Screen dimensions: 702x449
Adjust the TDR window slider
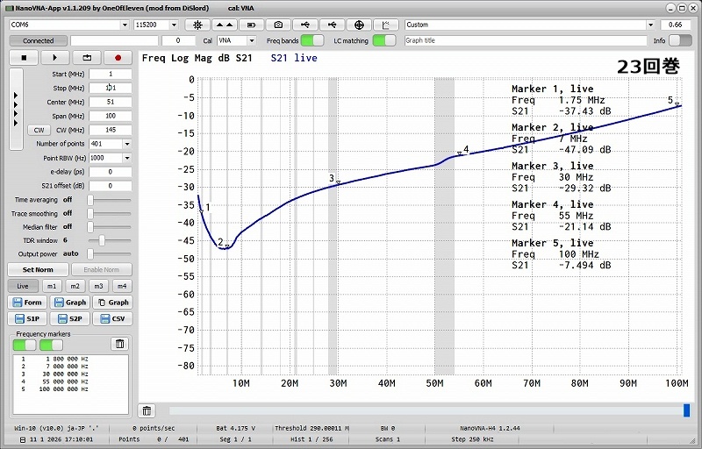(x=103, y=239)
